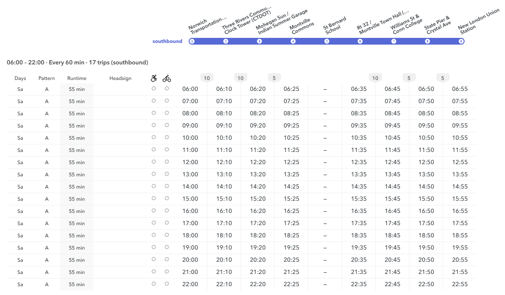505x295 pixels.
Task: Click bike indicator in the 07:00 trip row
Action: (x=166, y=101)
